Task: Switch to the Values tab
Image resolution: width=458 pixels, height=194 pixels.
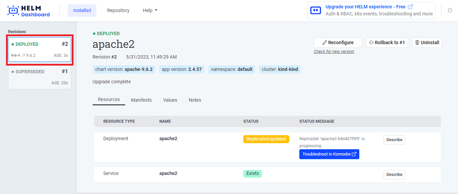Action: [x=170, y=100]
